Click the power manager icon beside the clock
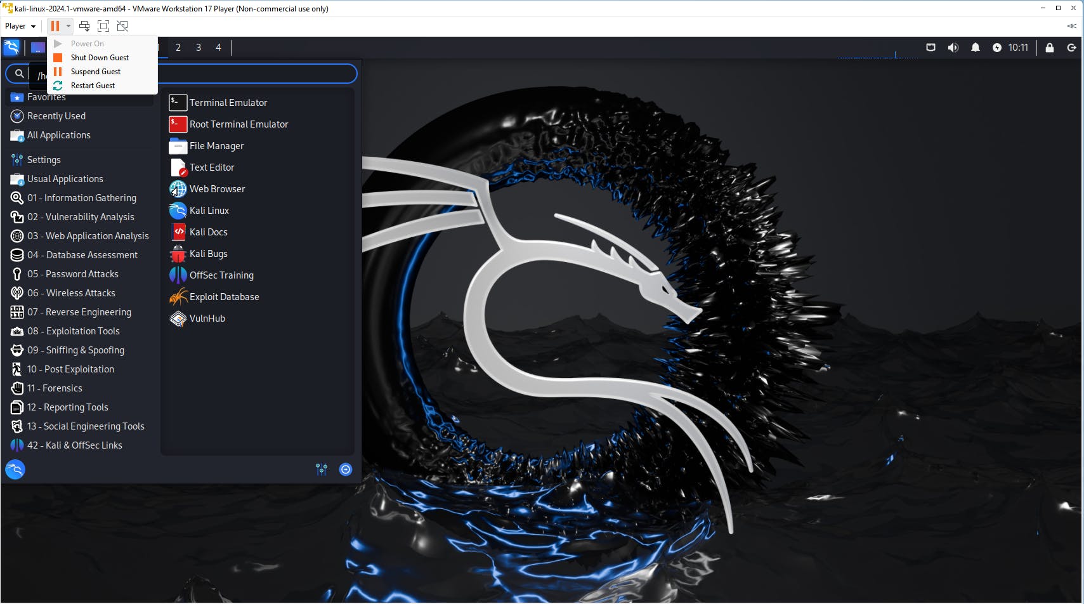Screen dimensions: 1084x604 coord(997,48)
